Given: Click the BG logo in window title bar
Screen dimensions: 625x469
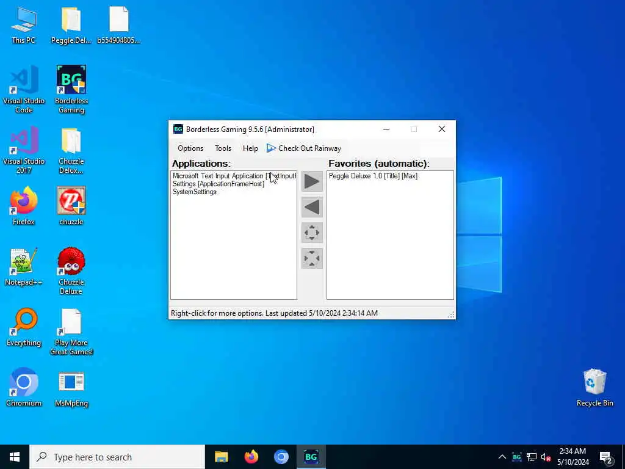Looking at the screenshot, I should (178, 129).
